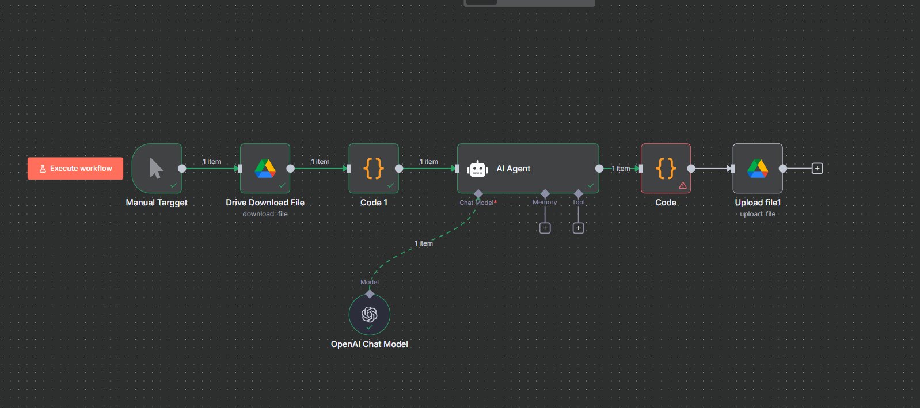Screen dimensions: 920x408
Task: Click output handle of Manual Targget node
Action: 182,169
